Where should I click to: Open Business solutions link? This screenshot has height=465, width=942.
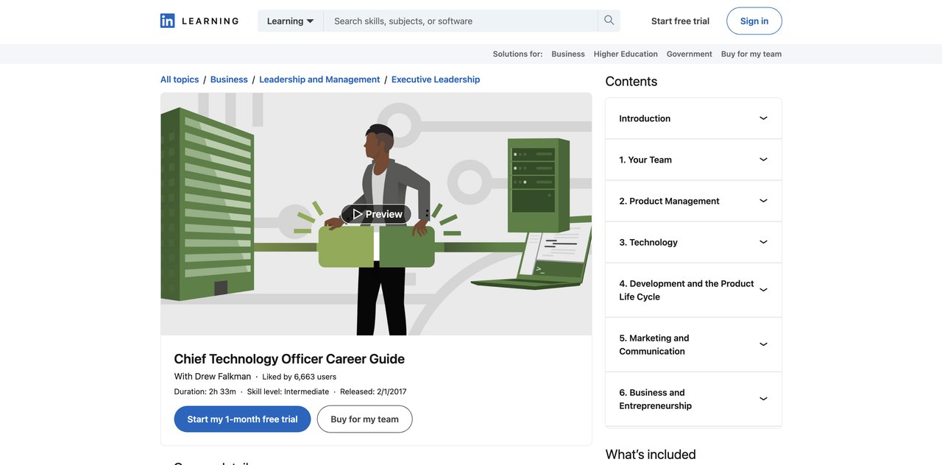coord(568,54)
